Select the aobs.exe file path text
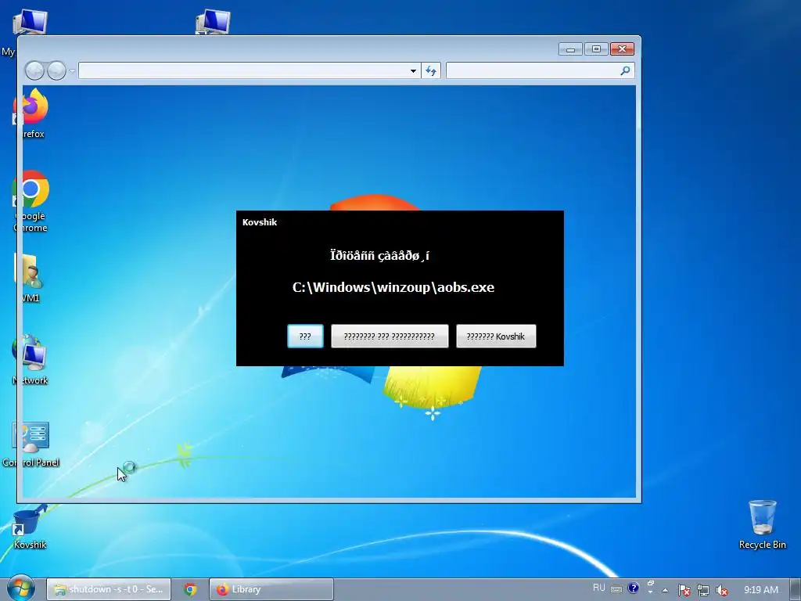801x601 pixels. (x=393, y=287)
